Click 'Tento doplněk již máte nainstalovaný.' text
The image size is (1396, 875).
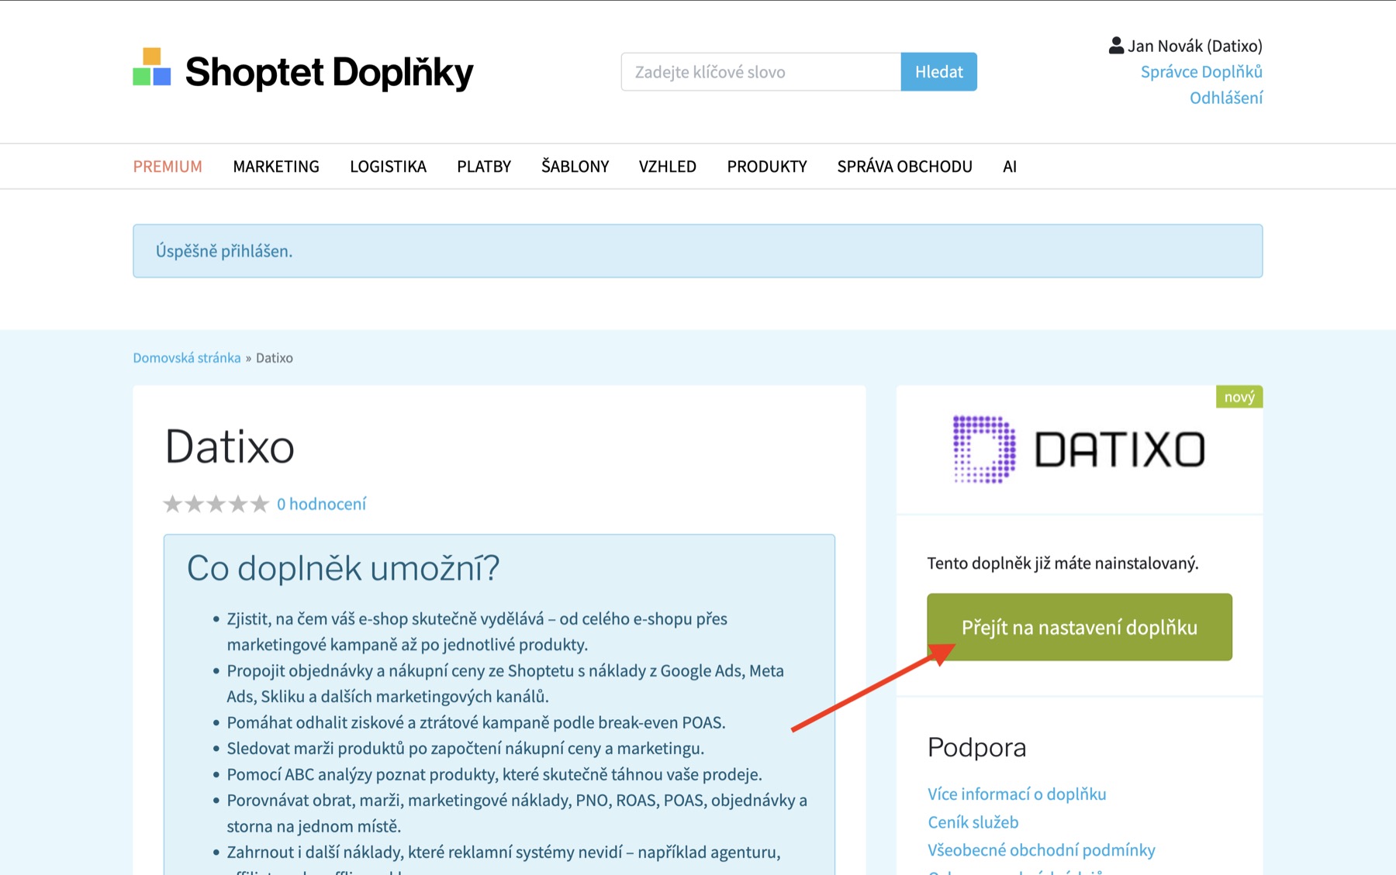tap(1063, 563)
